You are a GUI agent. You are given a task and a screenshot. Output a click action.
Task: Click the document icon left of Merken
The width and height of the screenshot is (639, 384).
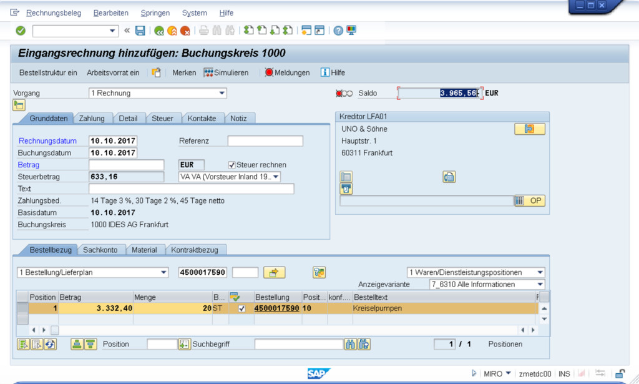pyautogui.click(x=156, y=72)
